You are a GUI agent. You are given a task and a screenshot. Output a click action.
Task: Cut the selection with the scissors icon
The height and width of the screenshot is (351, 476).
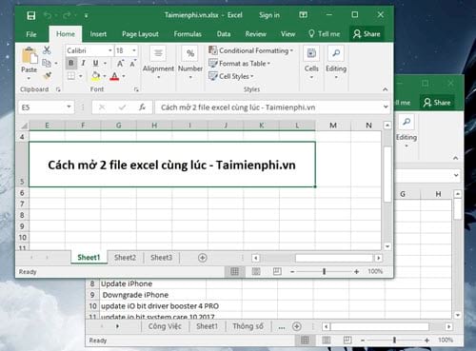[x=47, y=50]
